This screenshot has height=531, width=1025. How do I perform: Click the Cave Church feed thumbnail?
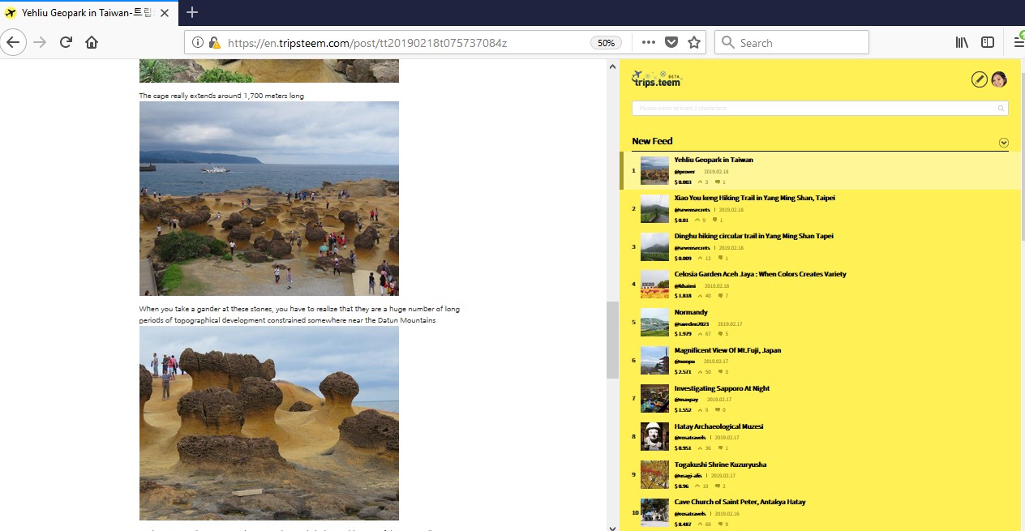[x=654, y=512]
